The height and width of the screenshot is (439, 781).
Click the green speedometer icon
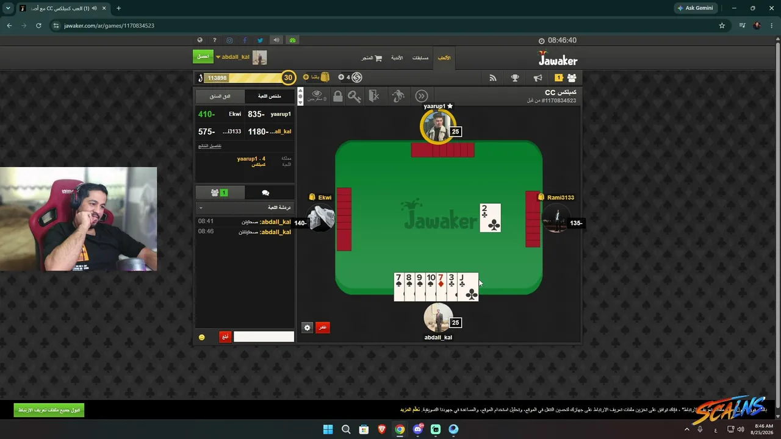293,40
